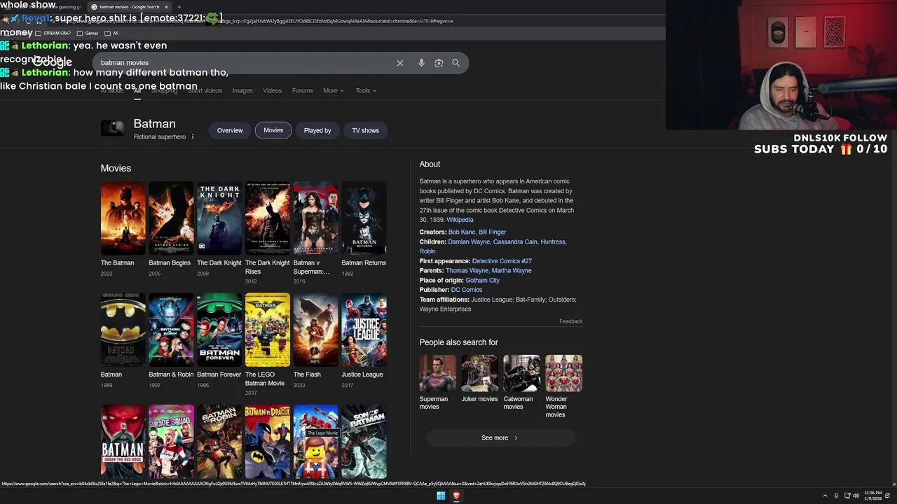Open the Thomas Wayne link
Screen dimensions: 897x504
pyautogui.click(x=467, y=271)
